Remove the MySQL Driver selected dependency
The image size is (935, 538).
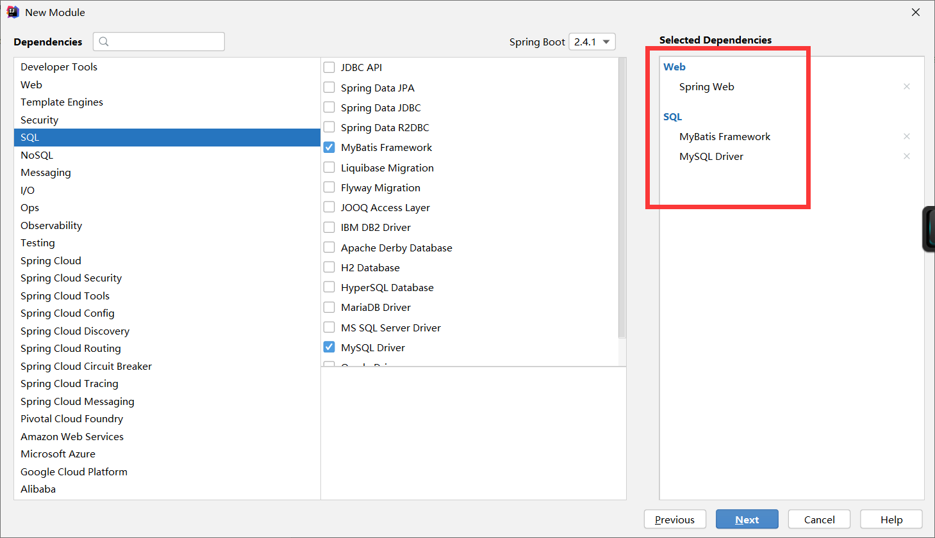(x=907, y=156)
